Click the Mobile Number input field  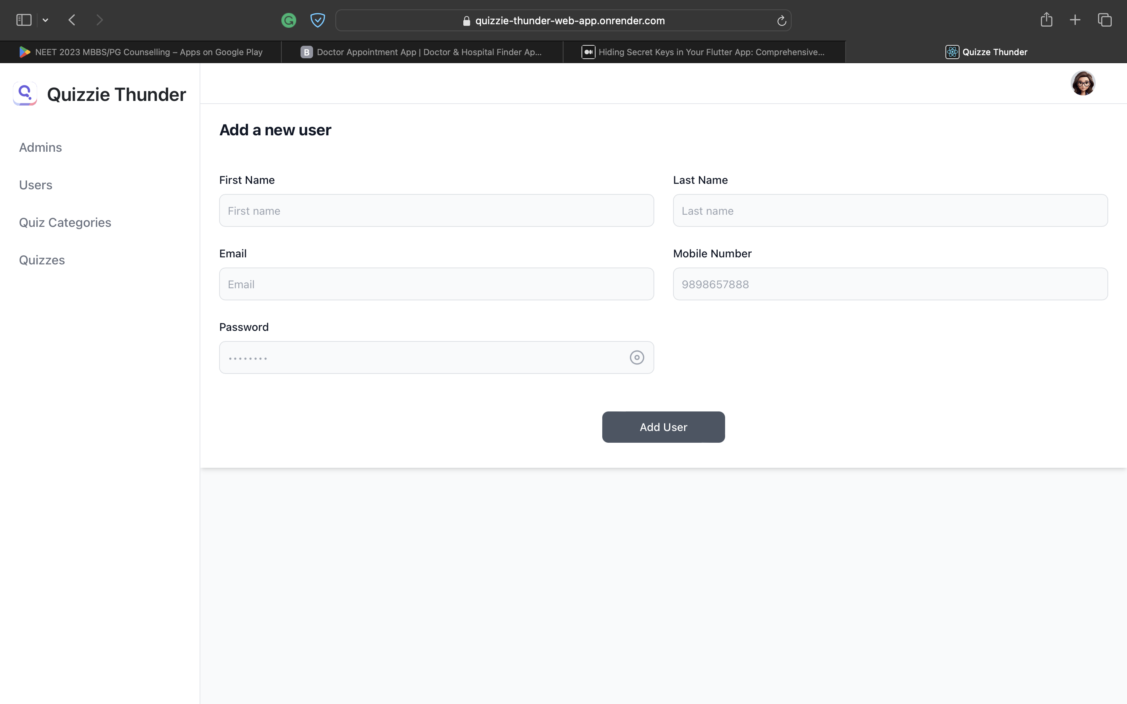890,284
